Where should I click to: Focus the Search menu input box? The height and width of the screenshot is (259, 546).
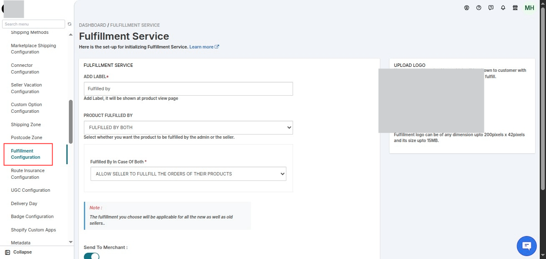click(x=34, y=24)
